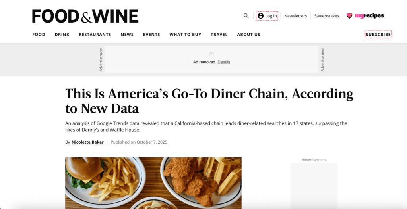This screenshot has height=209, width=407.
Task: Open the About Us menu
Action: pyautogui.click(x=249, y=35)
